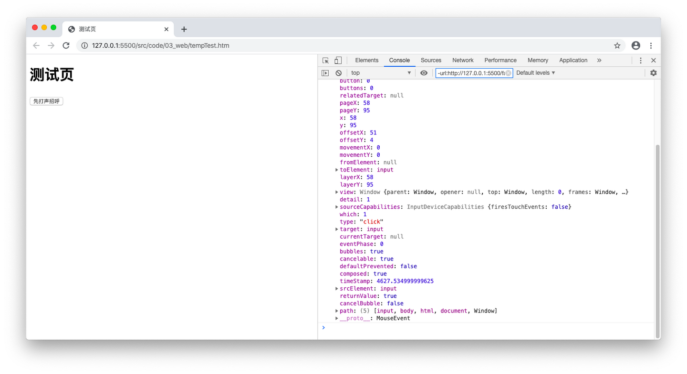687x374 pixels.
Task: Select the offsetY: 4 row
Action: click(357, 140)
